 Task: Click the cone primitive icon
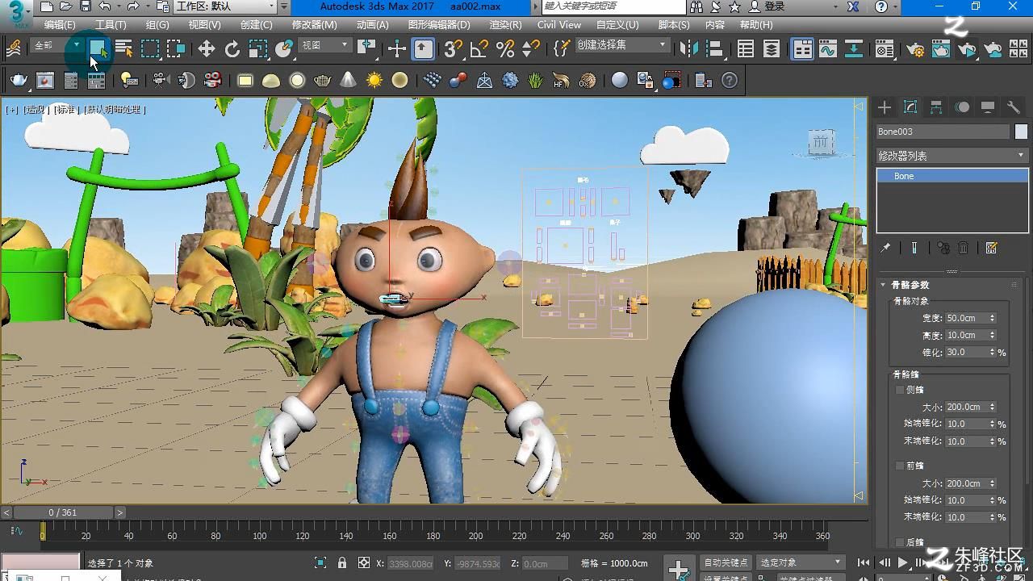click(x=348, y=80)
